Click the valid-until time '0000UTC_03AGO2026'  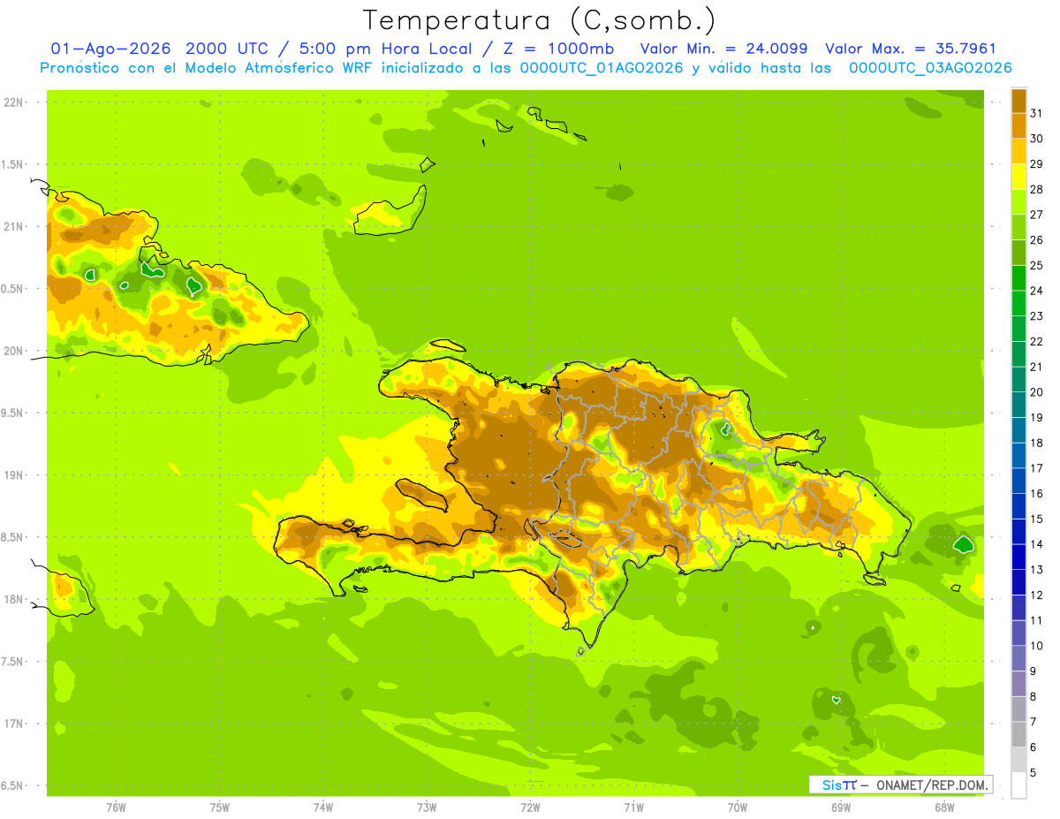click(x=929, y=68)
